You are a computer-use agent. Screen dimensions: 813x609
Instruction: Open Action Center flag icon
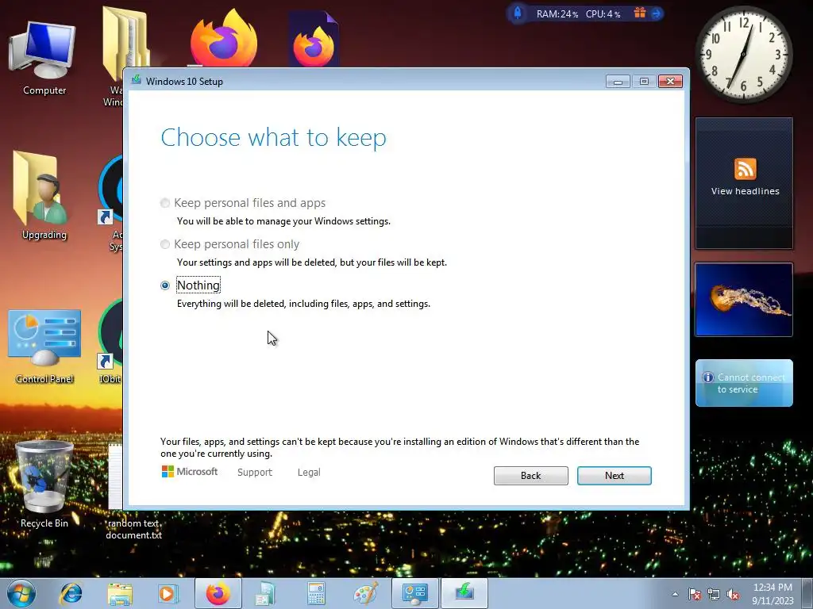coord(694,594)
